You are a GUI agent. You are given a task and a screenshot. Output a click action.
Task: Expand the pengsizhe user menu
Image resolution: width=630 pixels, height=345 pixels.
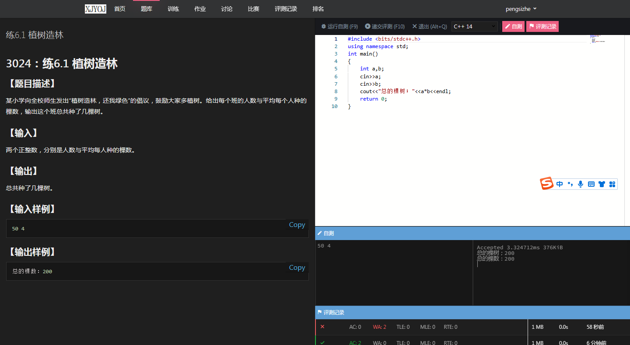coord(521,9)
